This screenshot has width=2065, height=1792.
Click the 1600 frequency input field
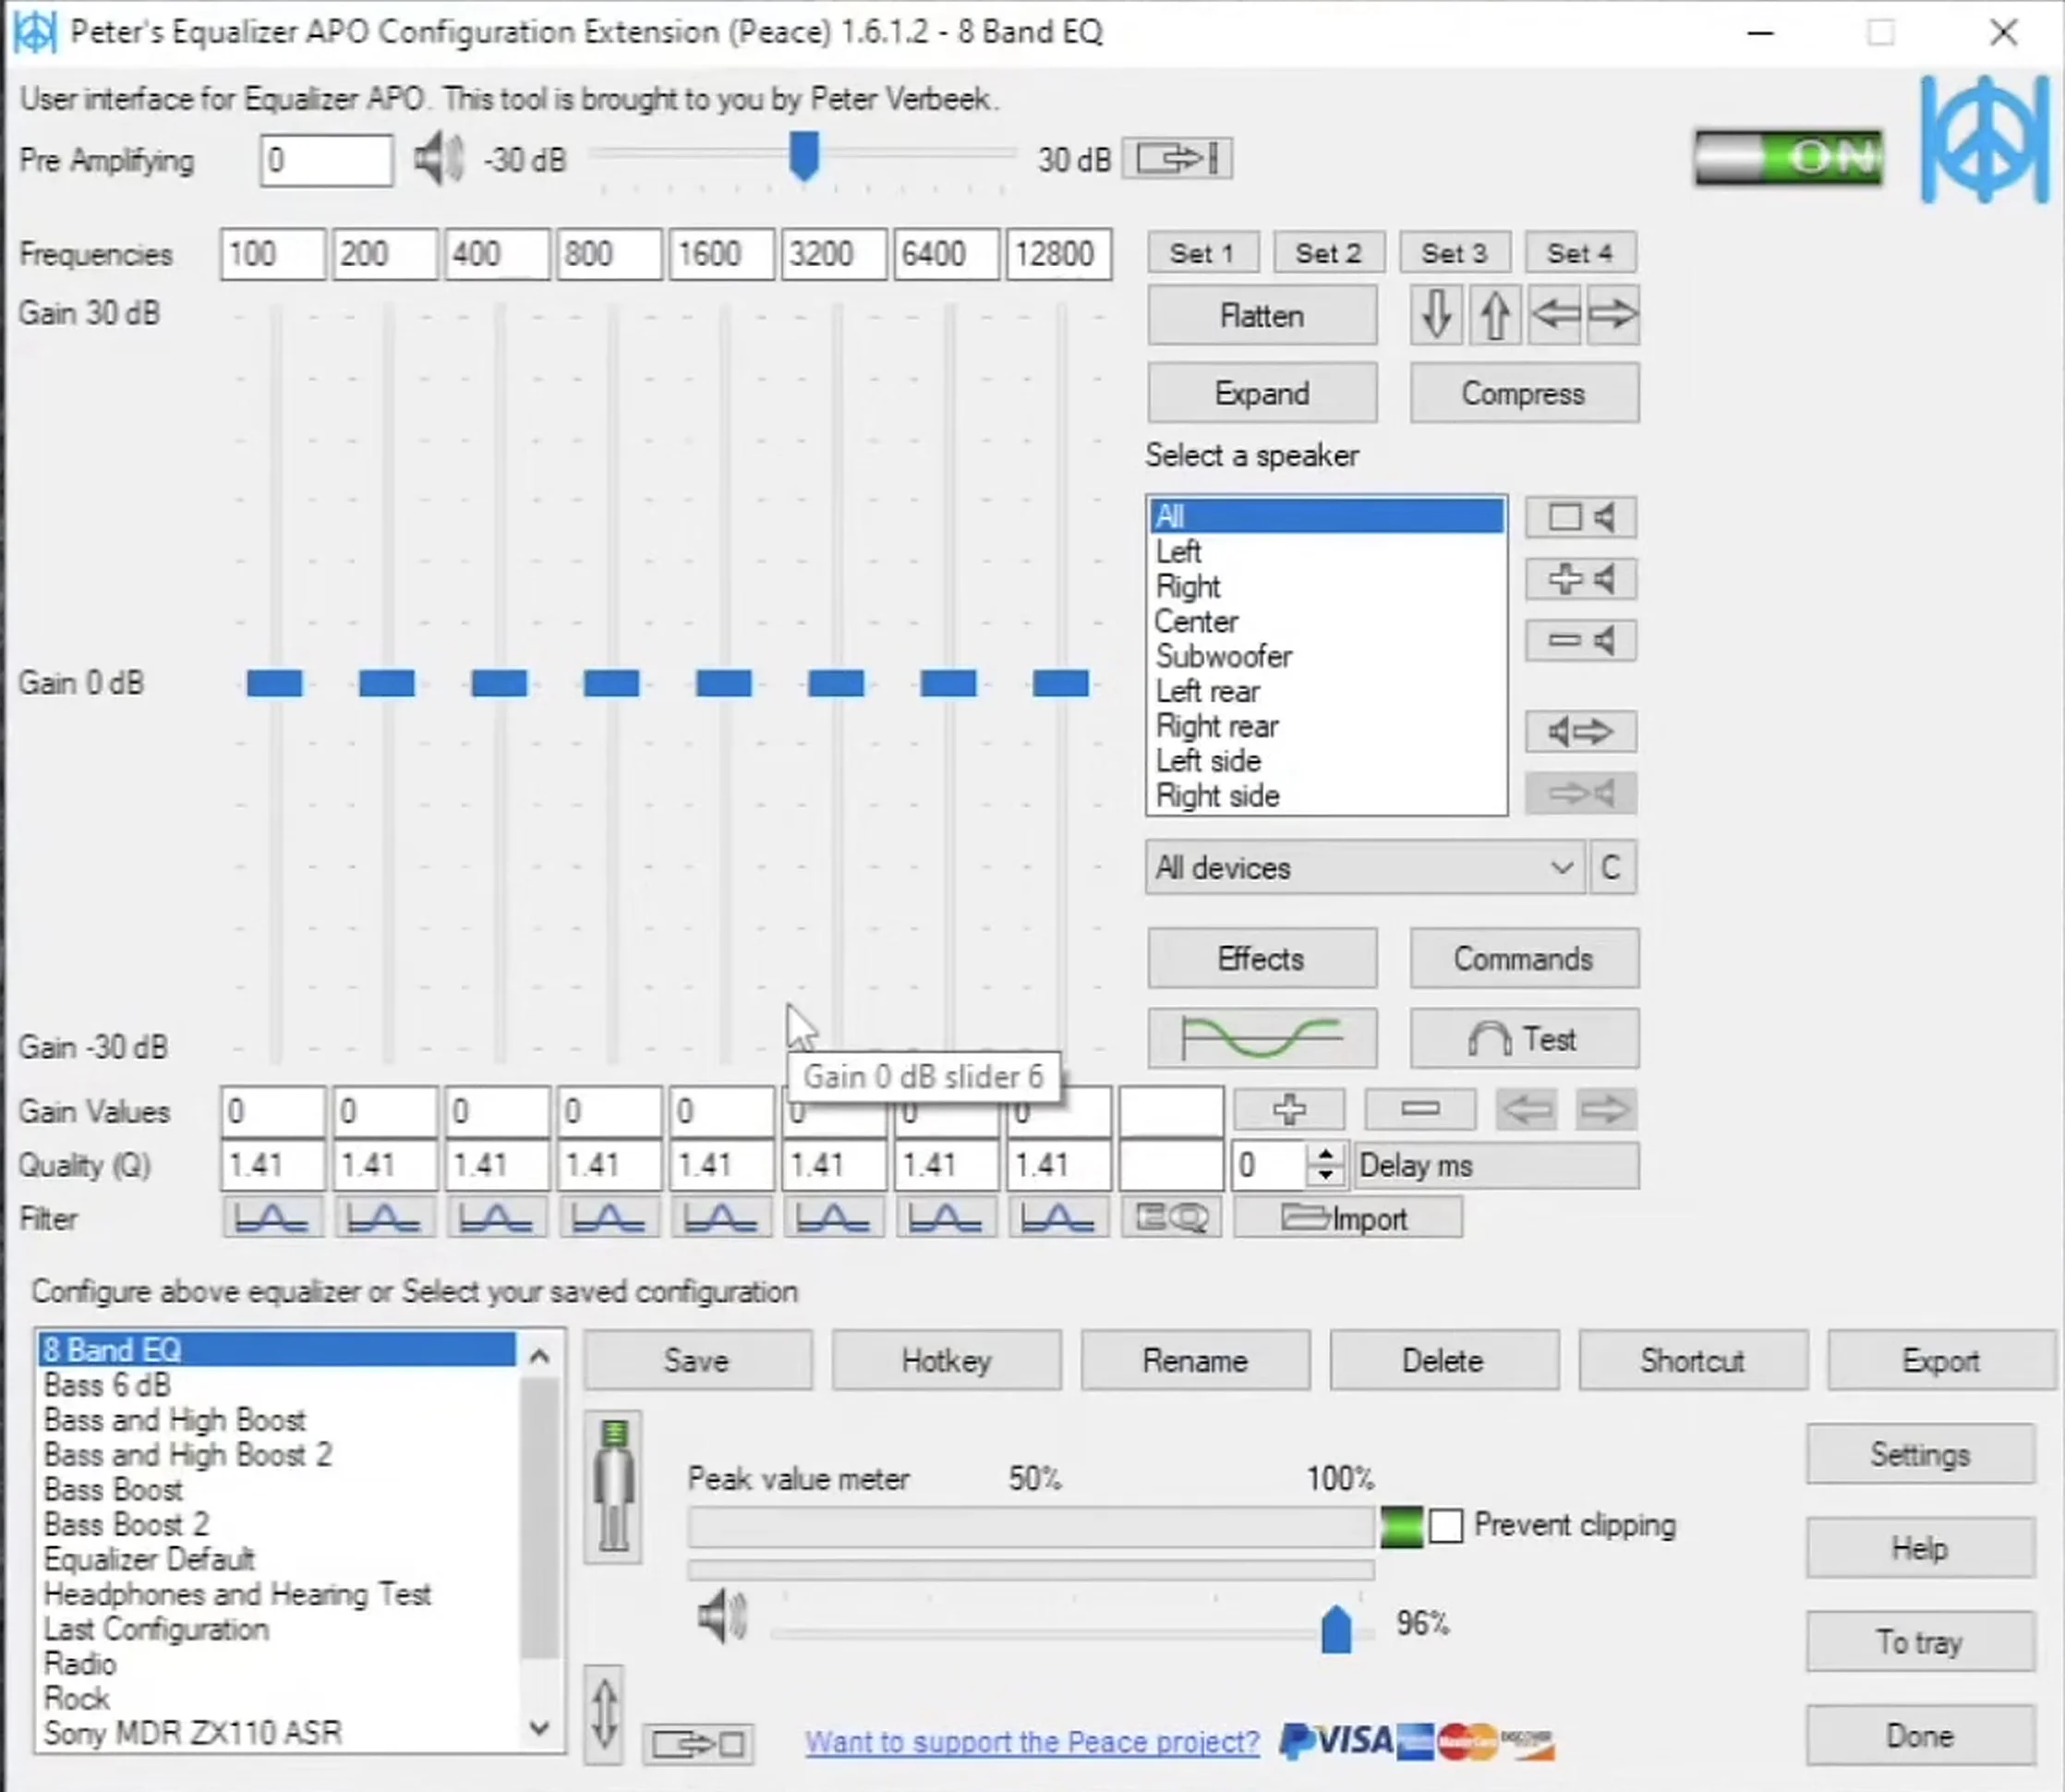click(722, 254)
